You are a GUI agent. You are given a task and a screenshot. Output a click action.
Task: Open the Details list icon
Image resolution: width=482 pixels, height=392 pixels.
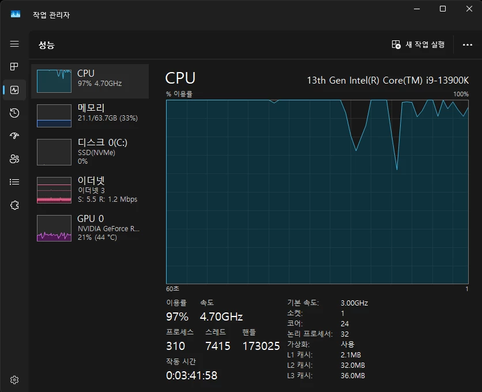tap(14, 182)
